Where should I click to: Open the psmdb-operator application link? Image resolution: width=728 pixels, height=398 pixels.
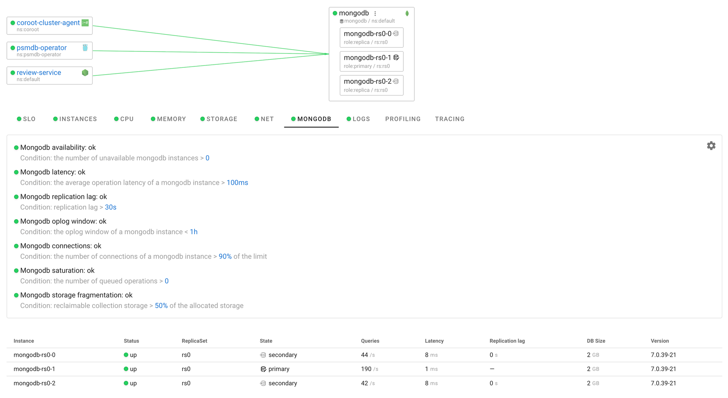click(42, 48)
